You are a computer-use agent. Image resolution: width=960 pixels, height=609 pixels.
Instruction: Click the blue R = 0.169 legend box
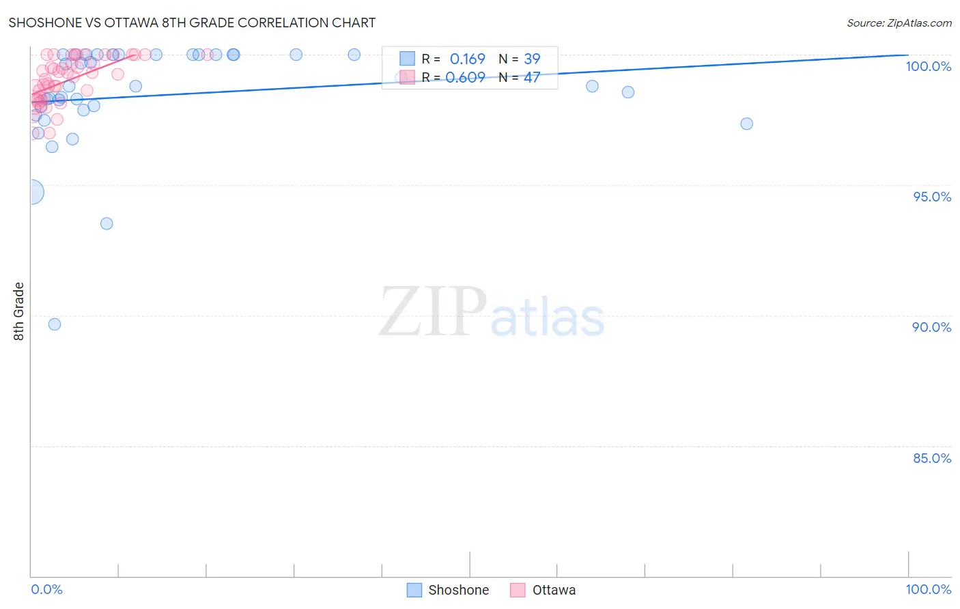[407, 59]
